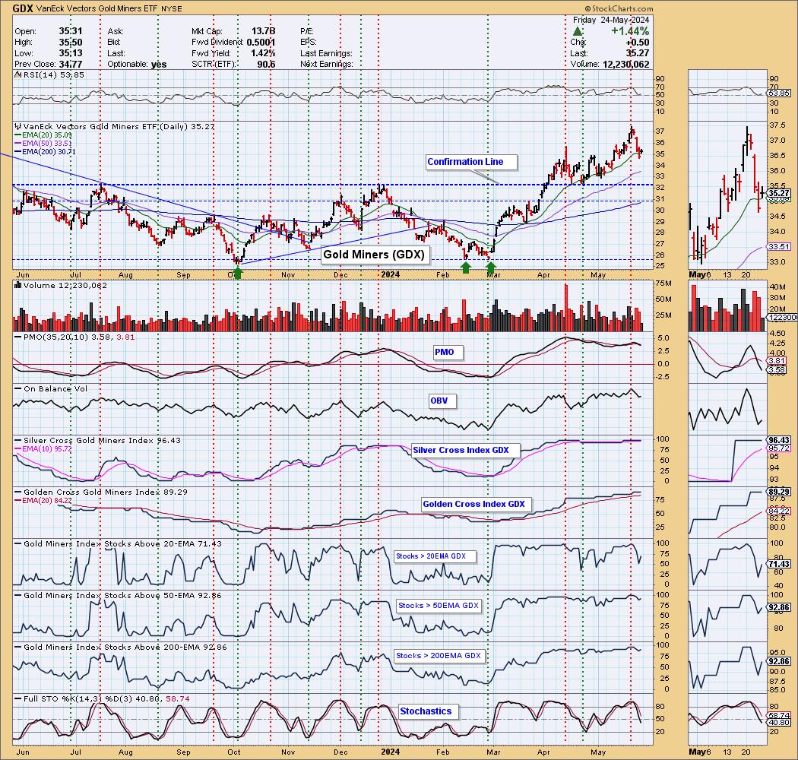Click the green arrow at the February low
Viewport: 798px width, 760px height.
click(x=466, y=268)
